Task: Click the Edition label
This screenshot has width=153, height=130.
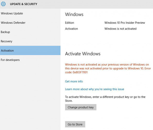Action: coord(69,23)
